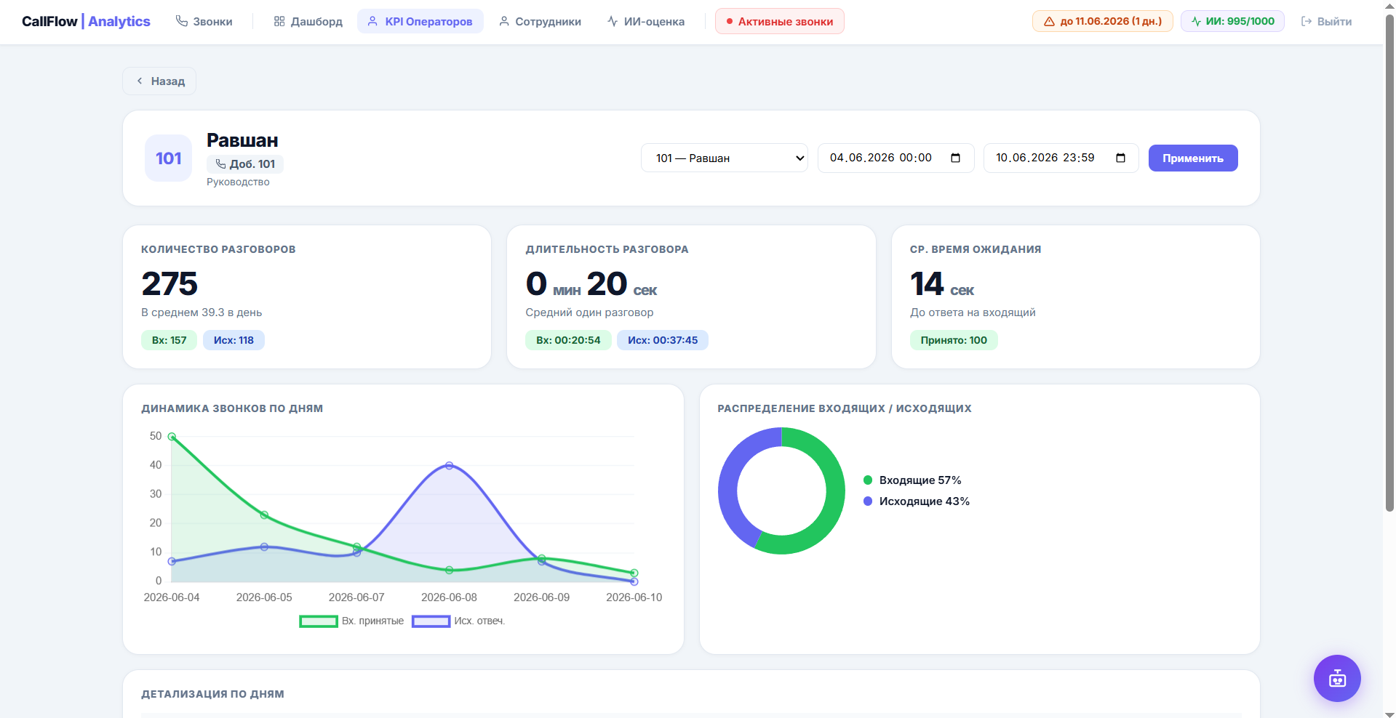1396x718 pixels.
Task: Open the Дашборд tab
Action: point(308,22)
